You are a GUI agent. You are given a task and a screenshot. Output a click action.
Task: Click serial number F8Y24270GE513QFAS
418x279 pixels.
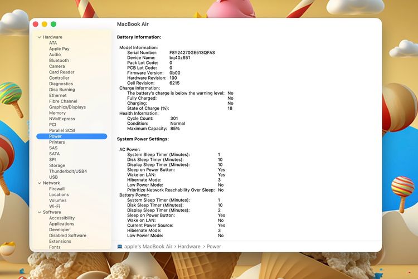(x=192, y=53)
